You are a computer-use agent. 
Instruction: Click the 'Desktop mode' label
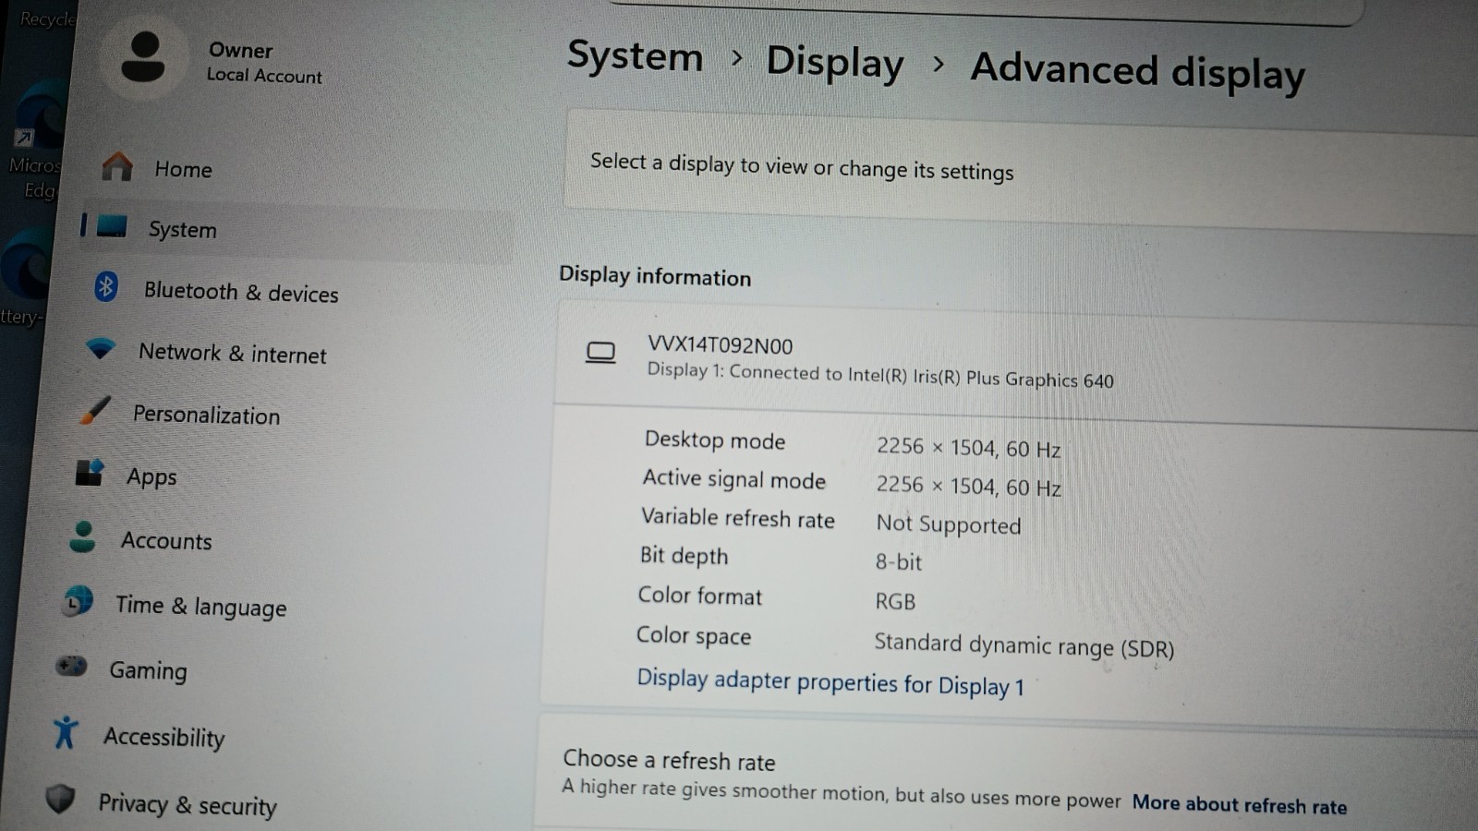click(715, 440)
